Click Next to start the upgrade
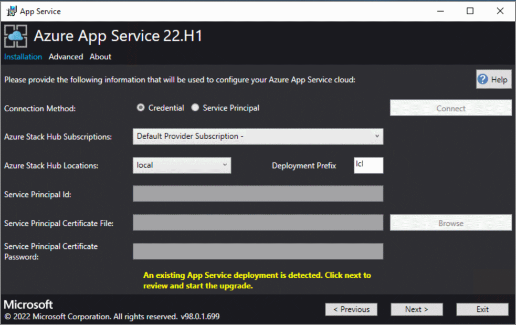This screenshot has height=325, width=516. coord(416,309)
